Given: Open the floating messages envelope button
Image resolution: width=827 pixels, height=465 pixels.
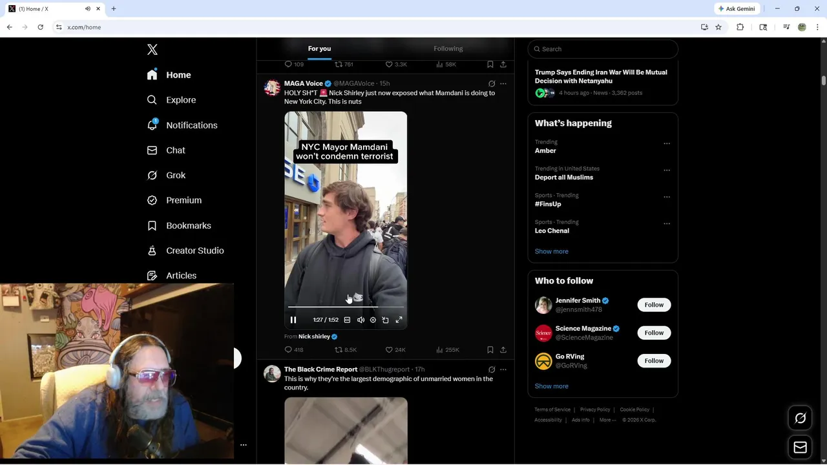Looking at the screenshot, I should 800,448.
